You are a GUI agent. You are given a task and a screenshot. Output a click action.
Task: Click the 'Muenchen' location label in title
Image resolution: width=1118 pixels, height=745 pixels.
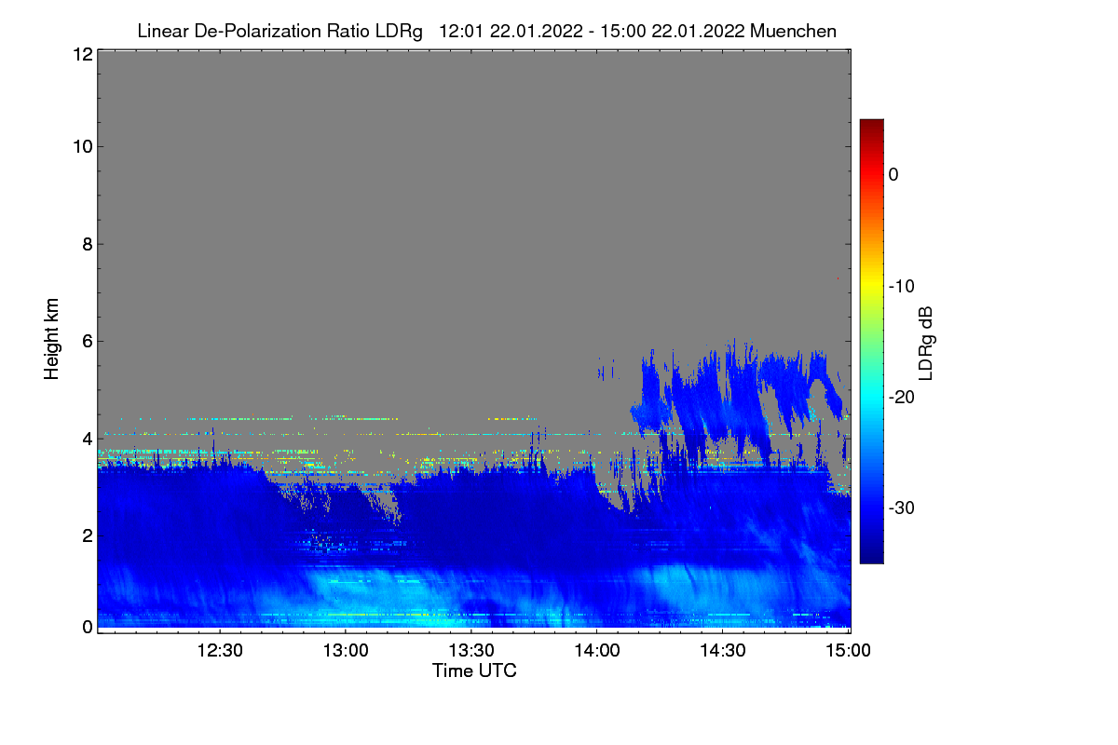pyautogui.click(x=793, y=31)
